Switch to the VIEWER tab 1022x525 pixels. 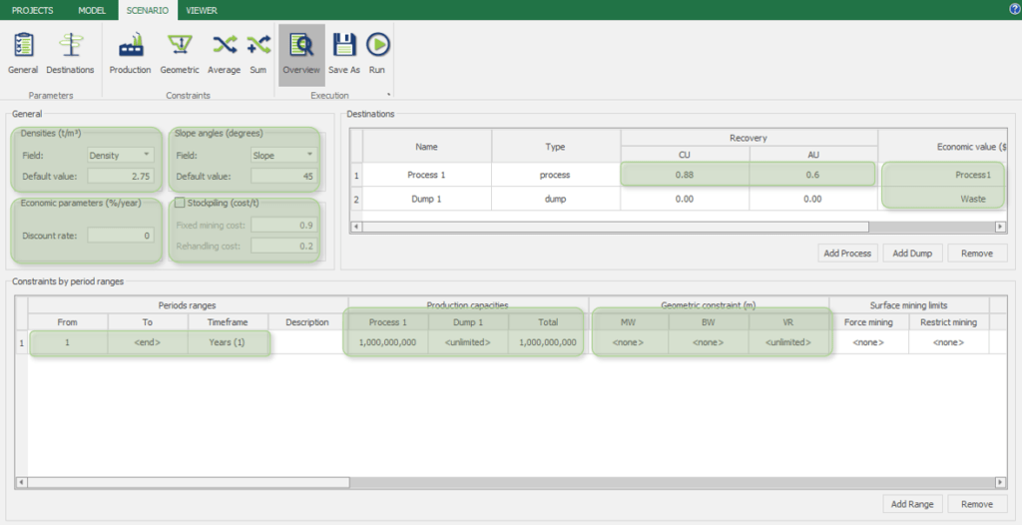coord(201,10)
